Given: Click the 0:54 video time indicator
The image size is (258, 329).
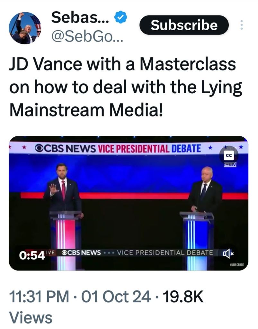Looking at the screenshot, I should (31, 255).
